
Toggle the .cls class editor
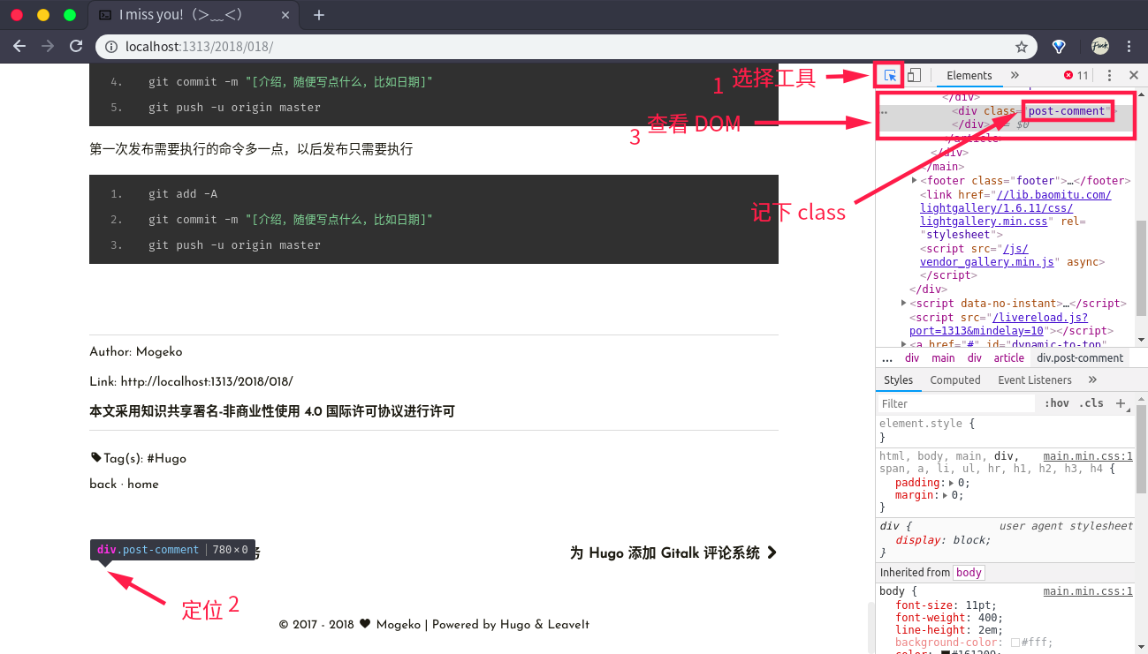tap(1093, 403)
